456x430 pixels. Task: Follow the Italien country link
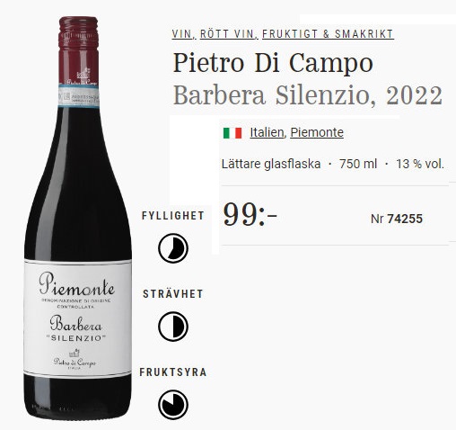click(267, 132)
